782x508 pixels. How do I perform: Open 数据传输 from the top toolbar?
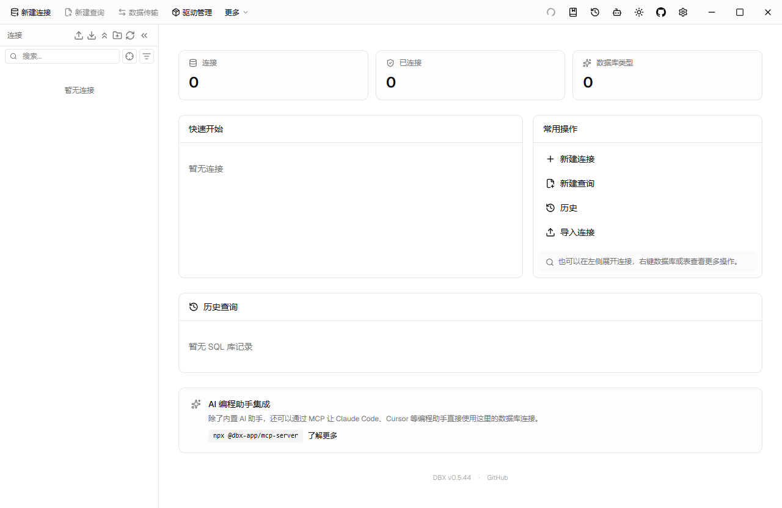coord(138,12)
